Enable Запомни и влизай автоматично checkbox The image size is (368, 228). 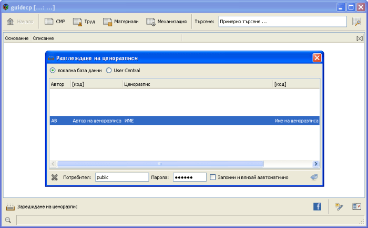point(212,177)
